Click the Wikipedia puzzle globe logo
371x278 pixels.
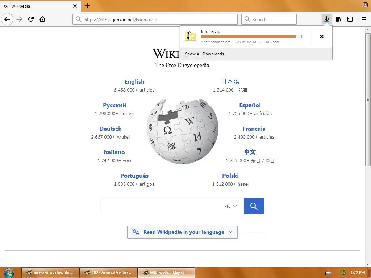point(183,131)
